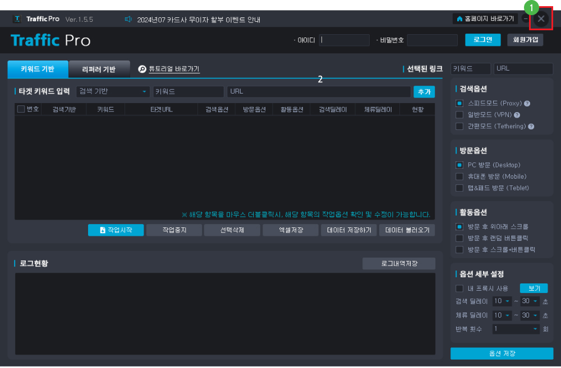Close the Traffic Pro window
The width and height of the screenshot is (561, 368).
(541, 18)
